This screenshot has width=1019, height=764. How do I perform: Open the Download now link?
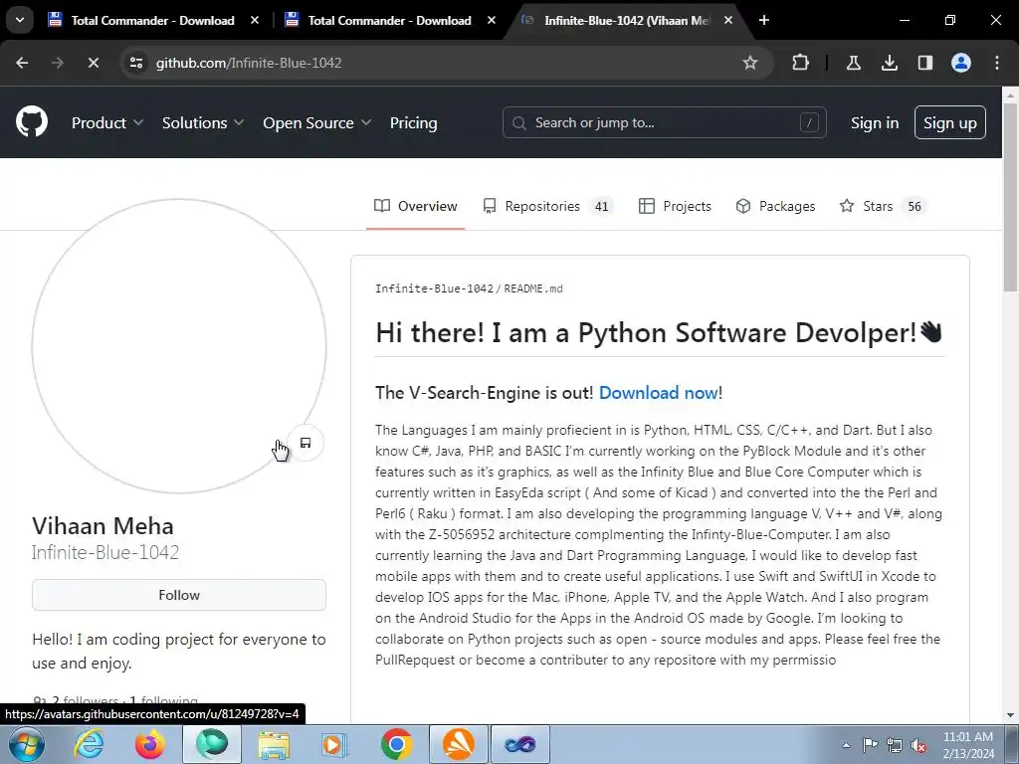(x=658, y=392)
